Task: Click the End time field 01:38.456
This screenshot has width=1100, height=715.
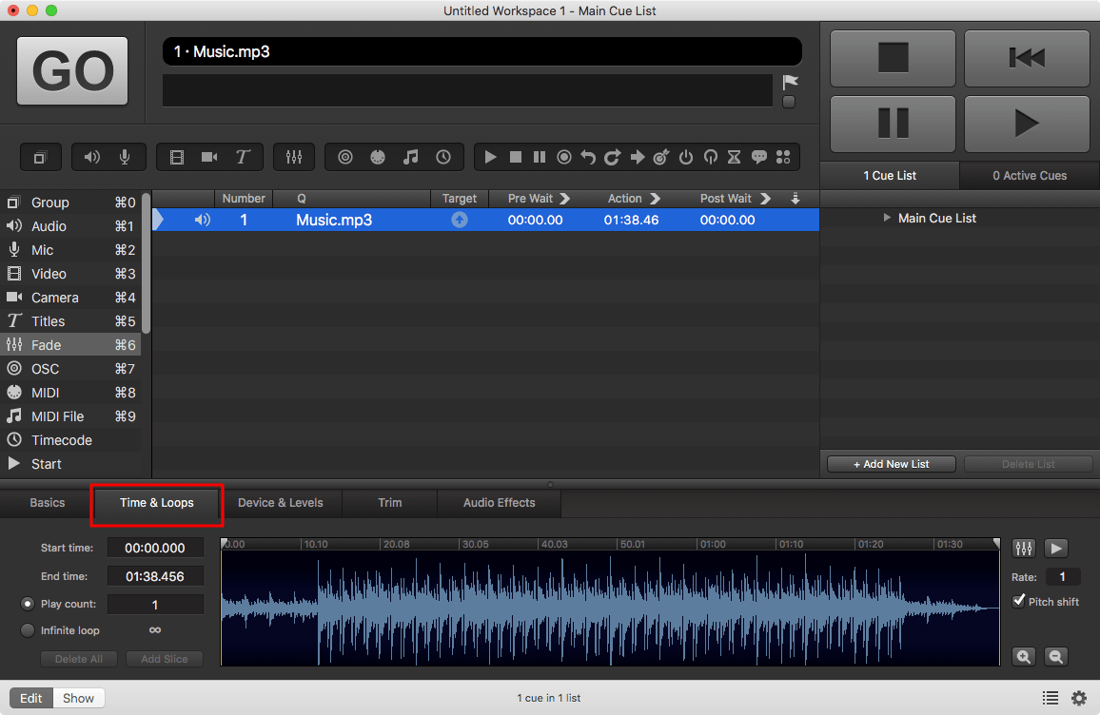Action: pos(155,576)
